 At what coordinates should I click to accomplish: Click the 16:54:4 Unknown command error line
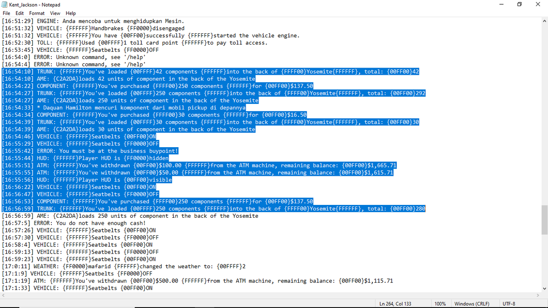coord(74,65)
